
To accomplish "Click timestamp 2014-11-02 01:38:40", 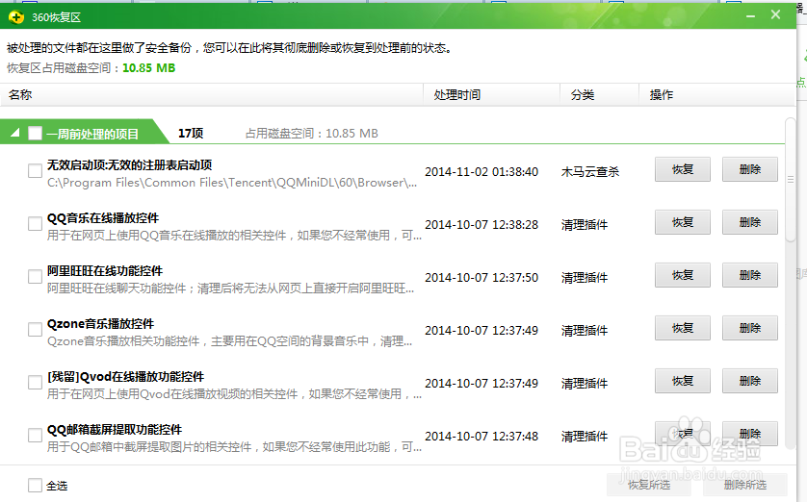I will (x=482, y=172).
